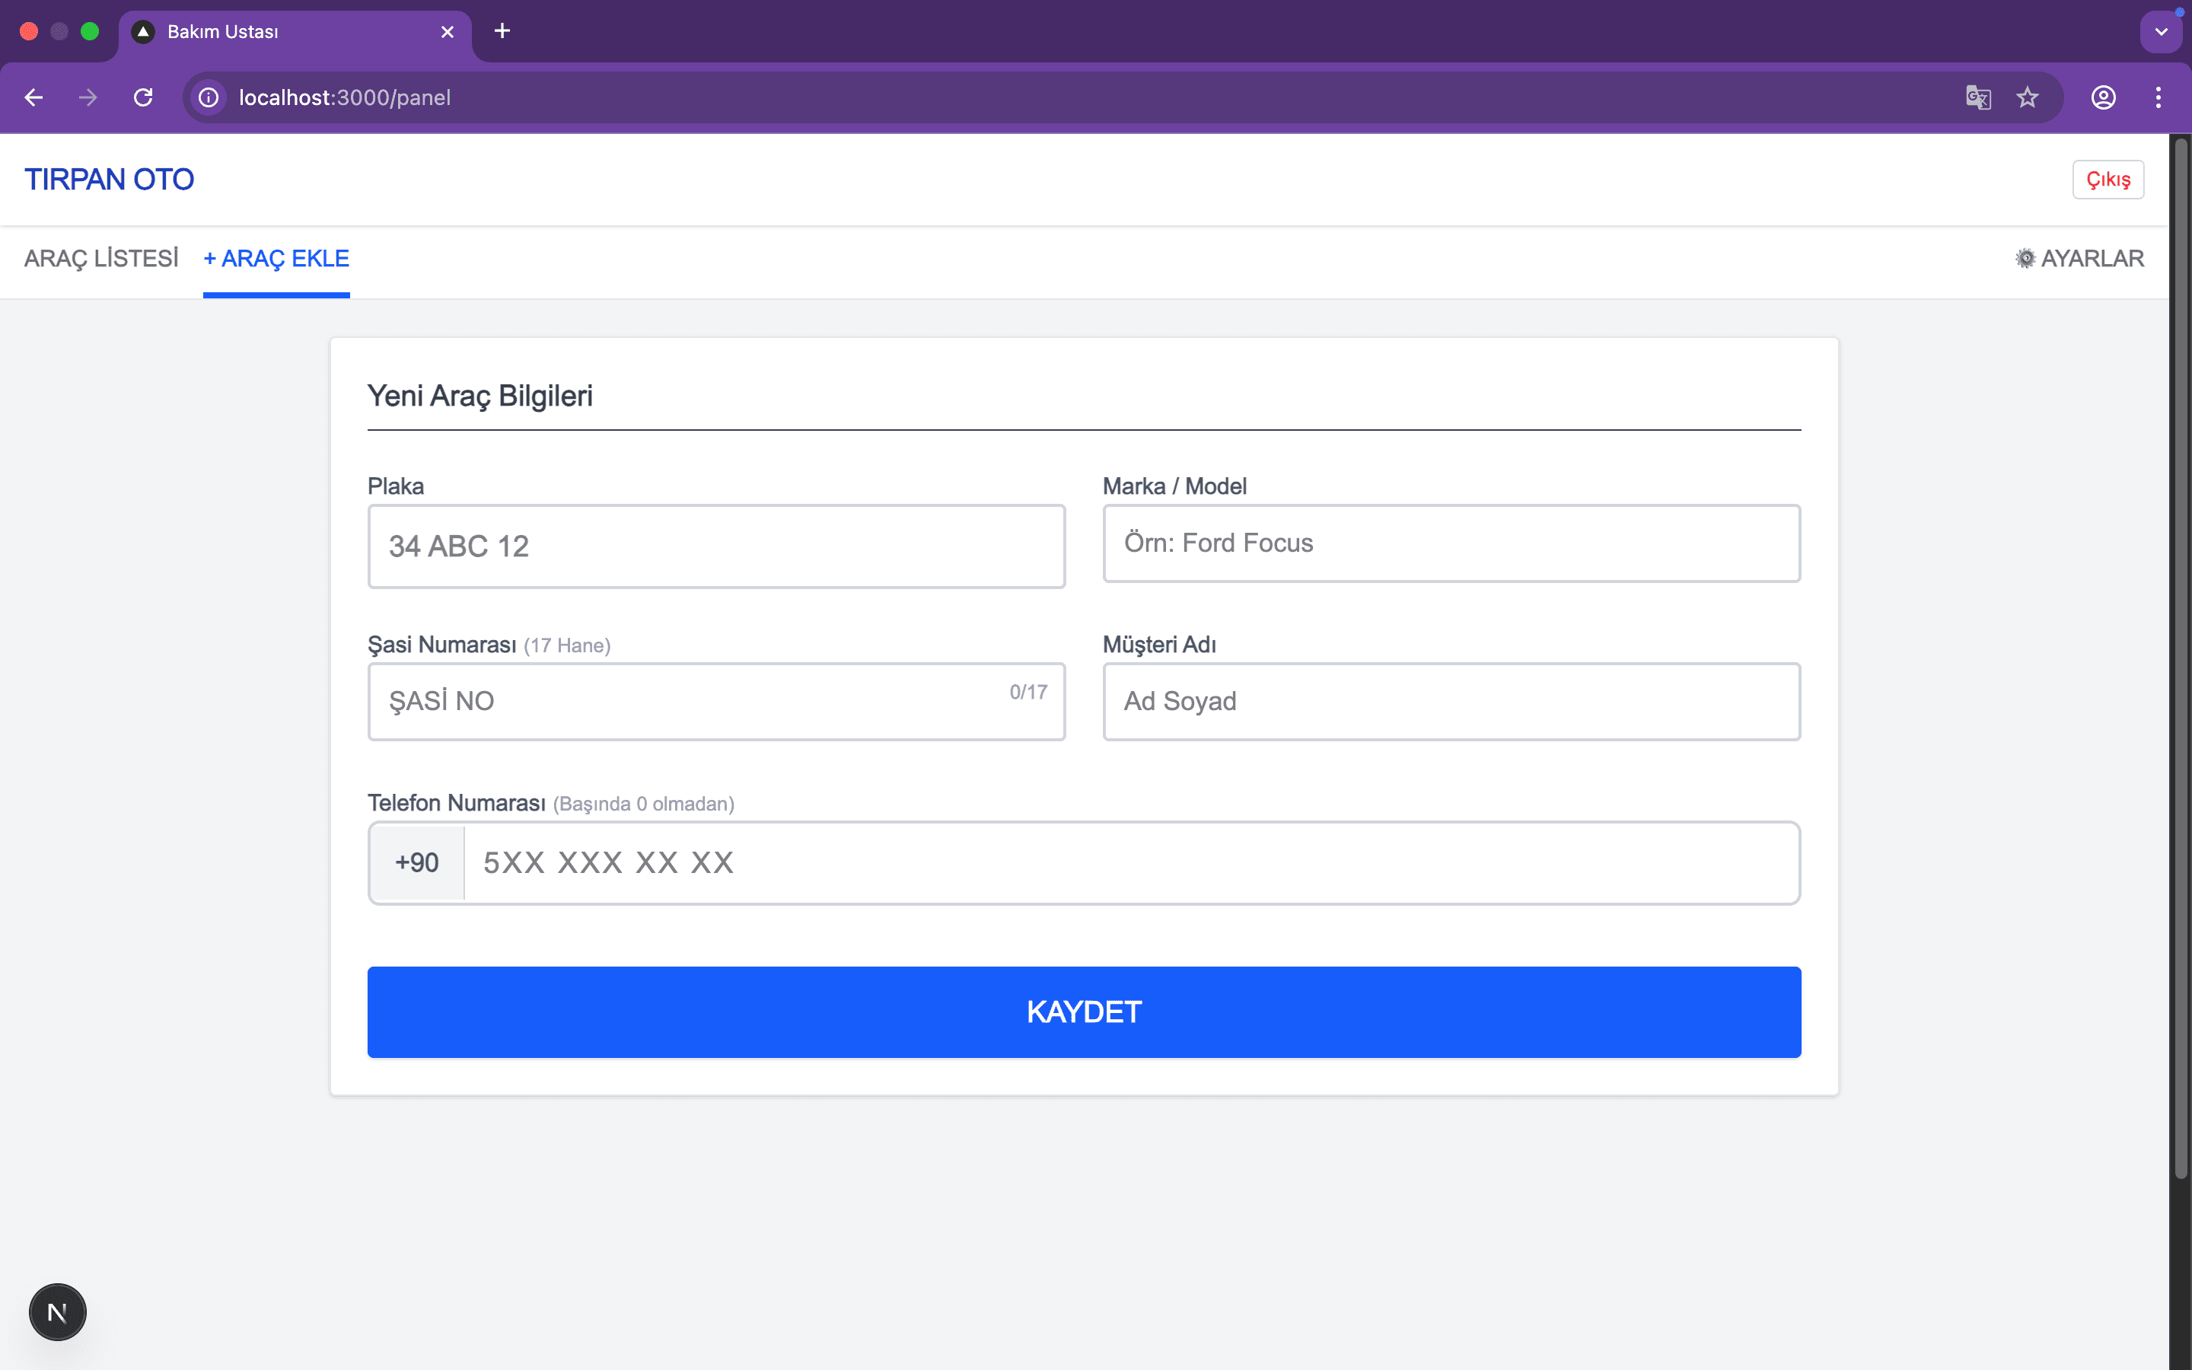Click the site info icon in address bar
Image resolution: width=2192 pixels, height=1370 pixels.
pyautogui.click(x=209, y=97)
